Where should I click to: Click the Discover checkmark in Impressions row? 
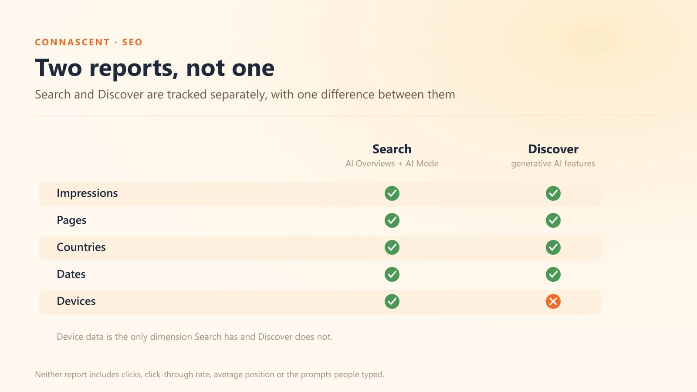point(553,193)
